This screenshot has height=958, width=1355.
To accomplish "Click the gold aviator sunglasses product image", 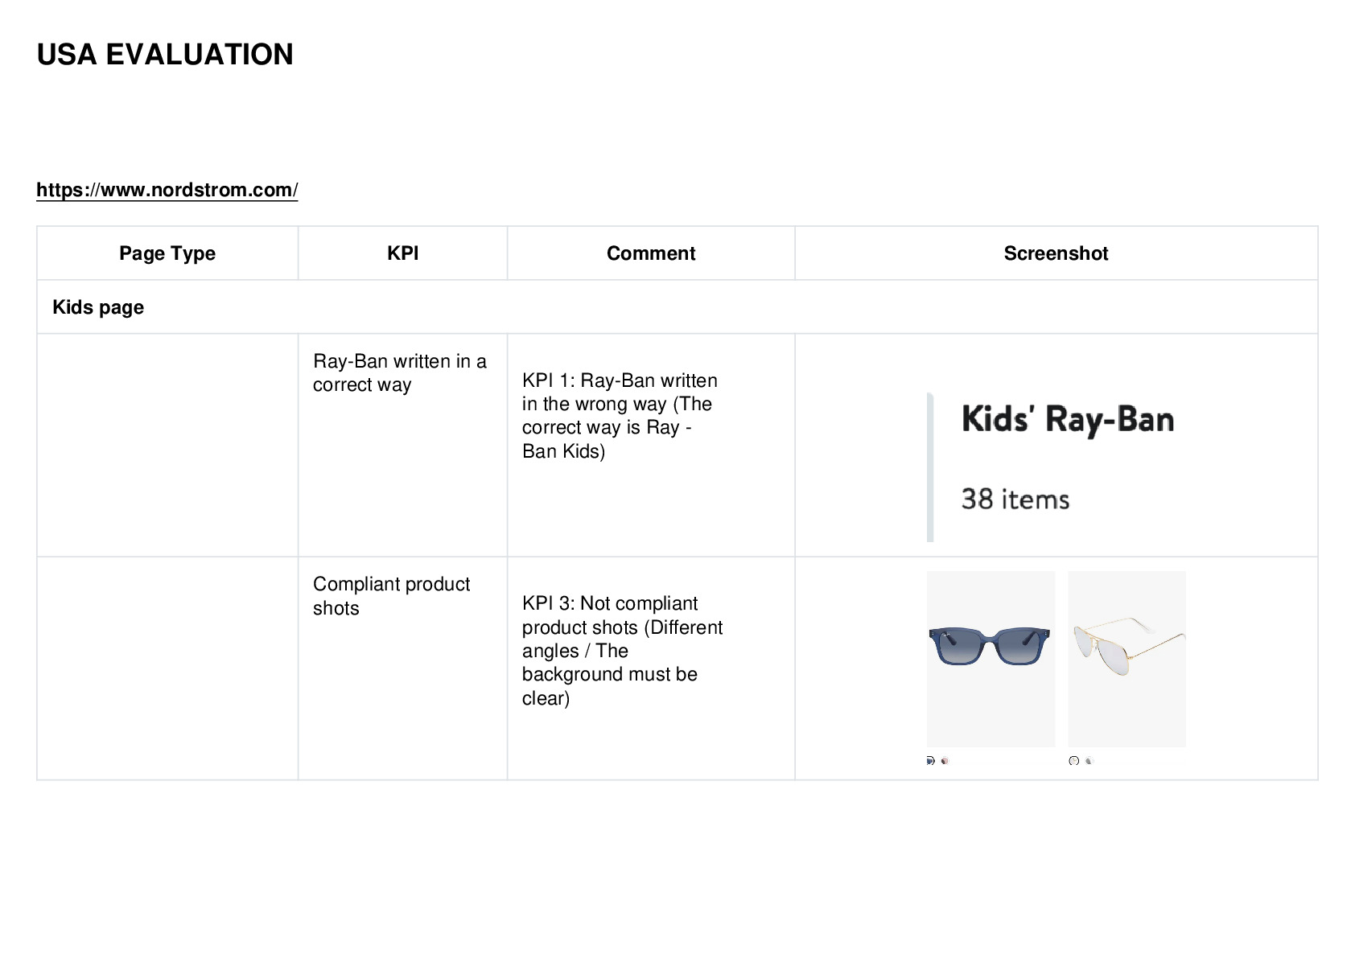I will [1126, 659].
